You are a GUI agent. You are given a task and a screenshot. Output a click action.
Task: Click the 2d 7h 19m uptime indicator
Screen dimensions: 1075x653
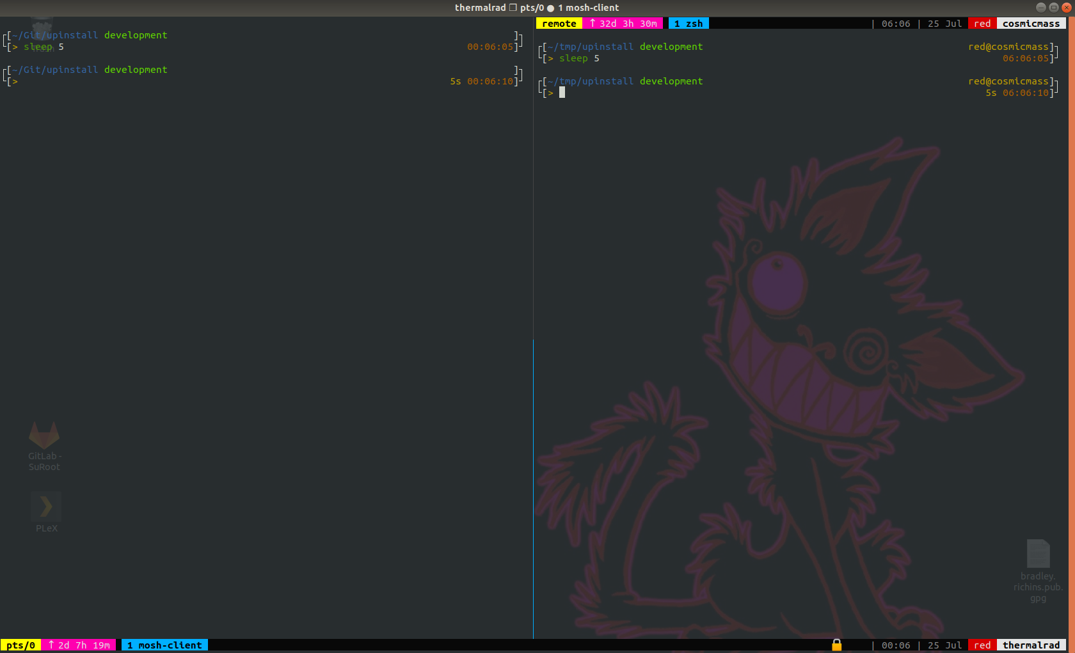tap(79, 645)
